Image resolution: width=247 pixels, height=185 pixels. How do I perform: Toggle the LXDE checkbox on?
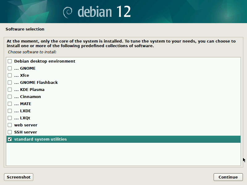pos(10,111)
